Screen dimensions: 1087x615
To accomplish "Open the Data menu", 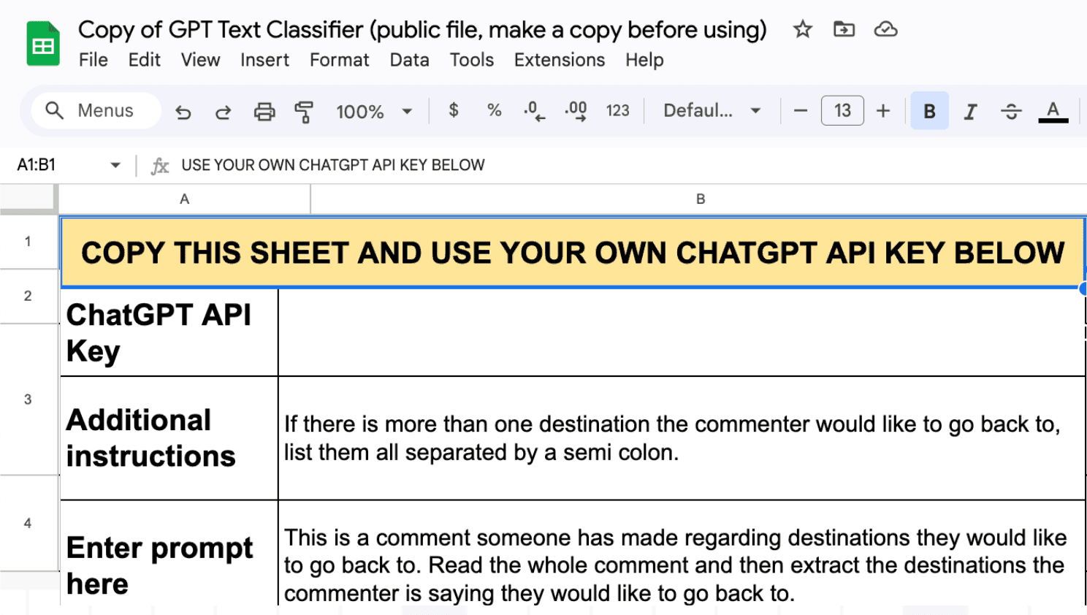I will pos(409,60).
